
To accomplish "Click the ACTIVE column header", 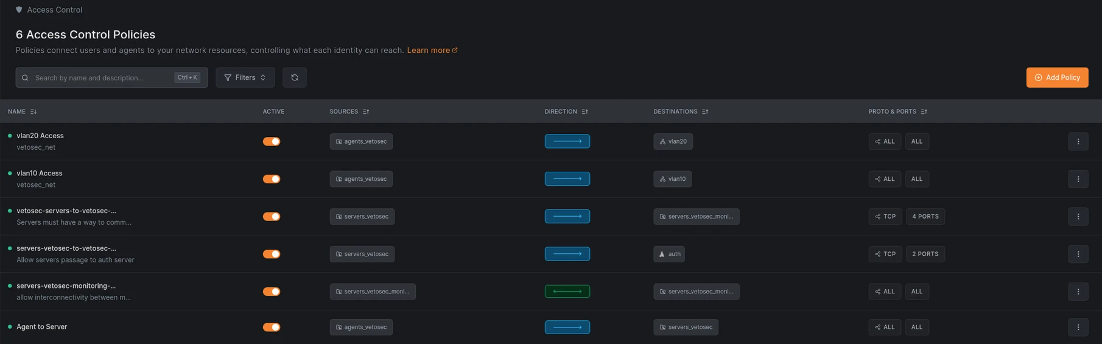I will click(273, 111).
